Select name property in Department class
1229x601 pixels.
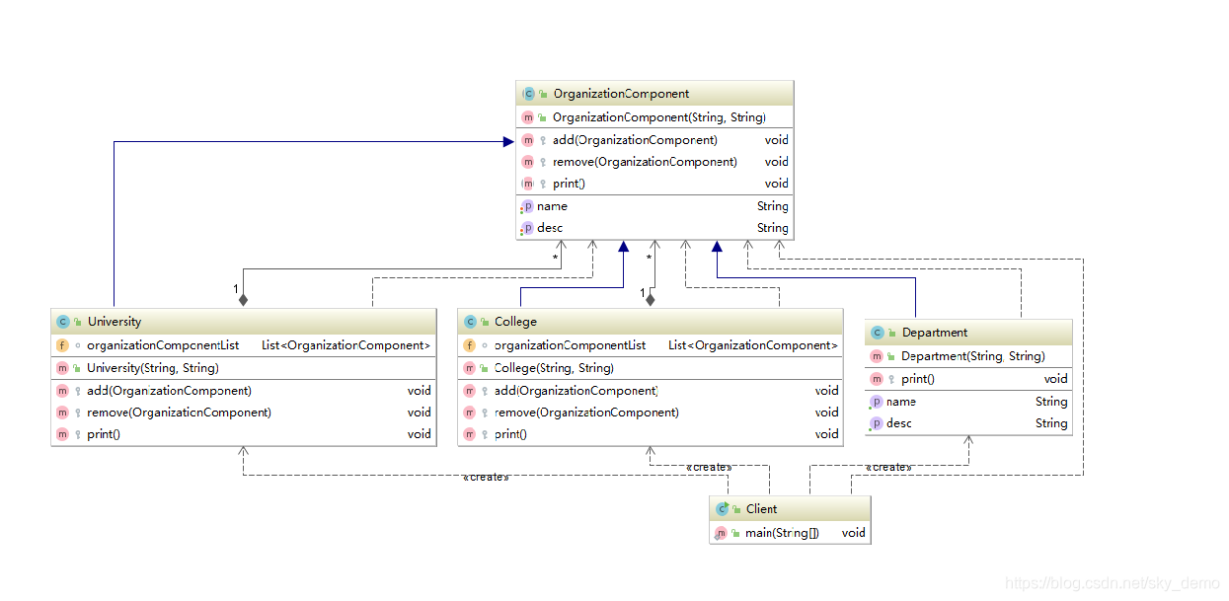coord(968,402)
